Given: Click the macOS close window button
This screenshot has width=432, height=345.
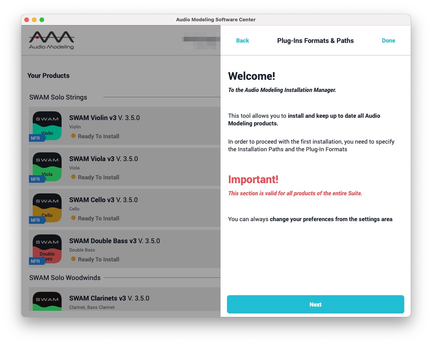Looking at the screenshot, I should 27,19.
